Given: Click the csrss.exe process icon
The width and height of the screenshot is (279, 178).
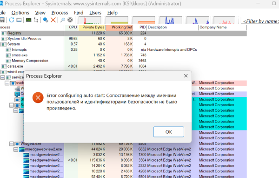Looking at the screenshot, I should coord(4,66).
